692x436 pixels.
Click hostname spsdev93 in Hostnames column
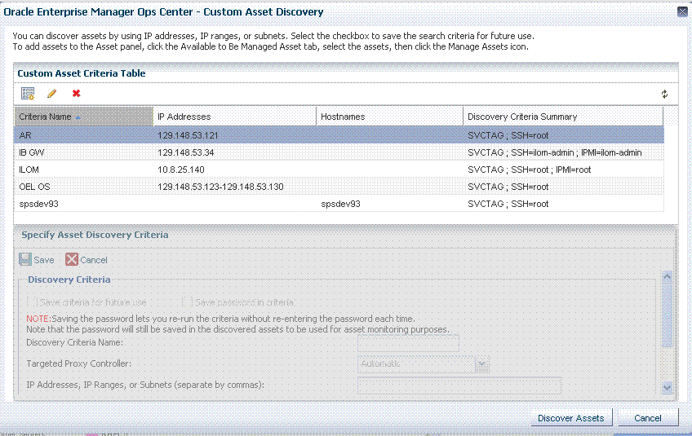point(341,204)
